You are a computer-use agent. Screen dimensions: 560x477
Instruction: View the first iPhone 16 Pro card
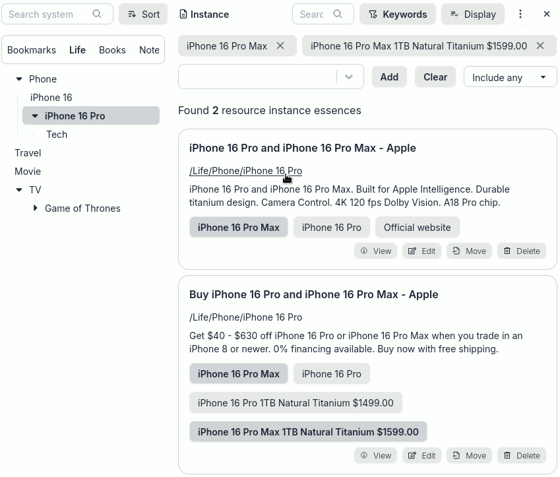click(375, 251)
